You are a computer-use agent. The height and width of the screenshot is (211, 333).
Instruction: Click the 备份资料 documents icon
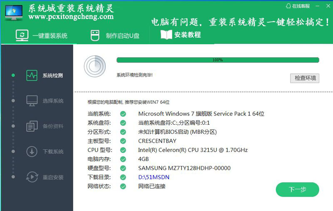pos(32,126)
